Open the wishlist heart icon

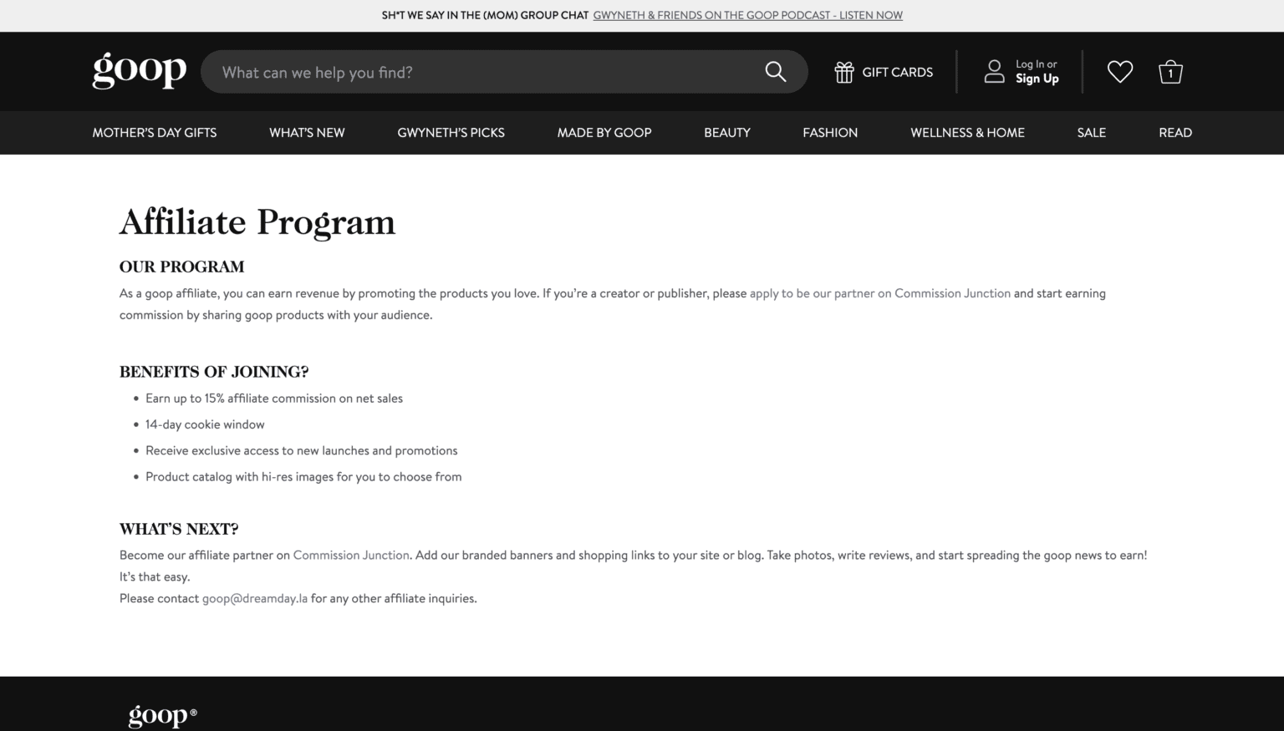[1119, 72]
